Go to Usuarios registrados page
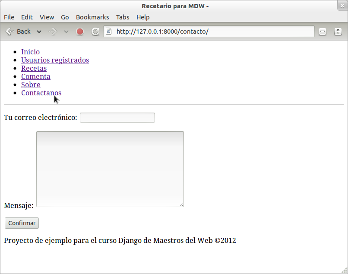 55,60
